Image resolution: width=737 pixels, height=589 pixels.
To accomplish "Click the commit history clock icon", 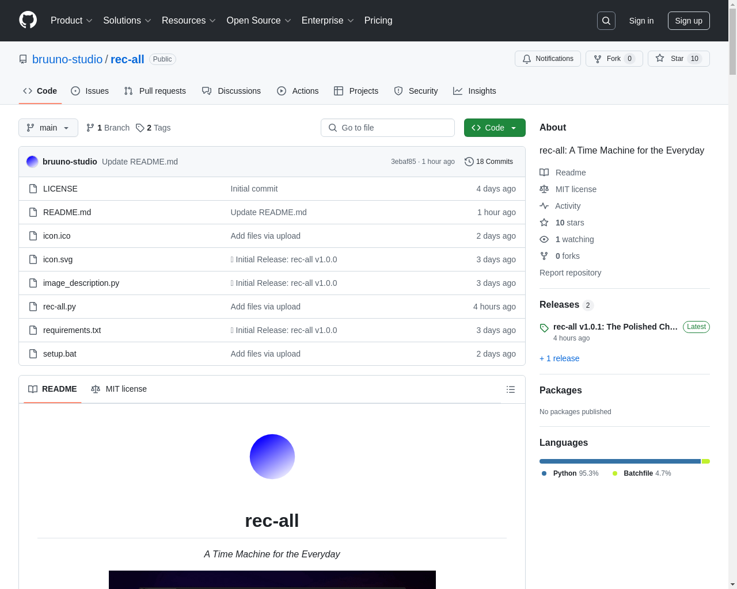I will point(468,162).
